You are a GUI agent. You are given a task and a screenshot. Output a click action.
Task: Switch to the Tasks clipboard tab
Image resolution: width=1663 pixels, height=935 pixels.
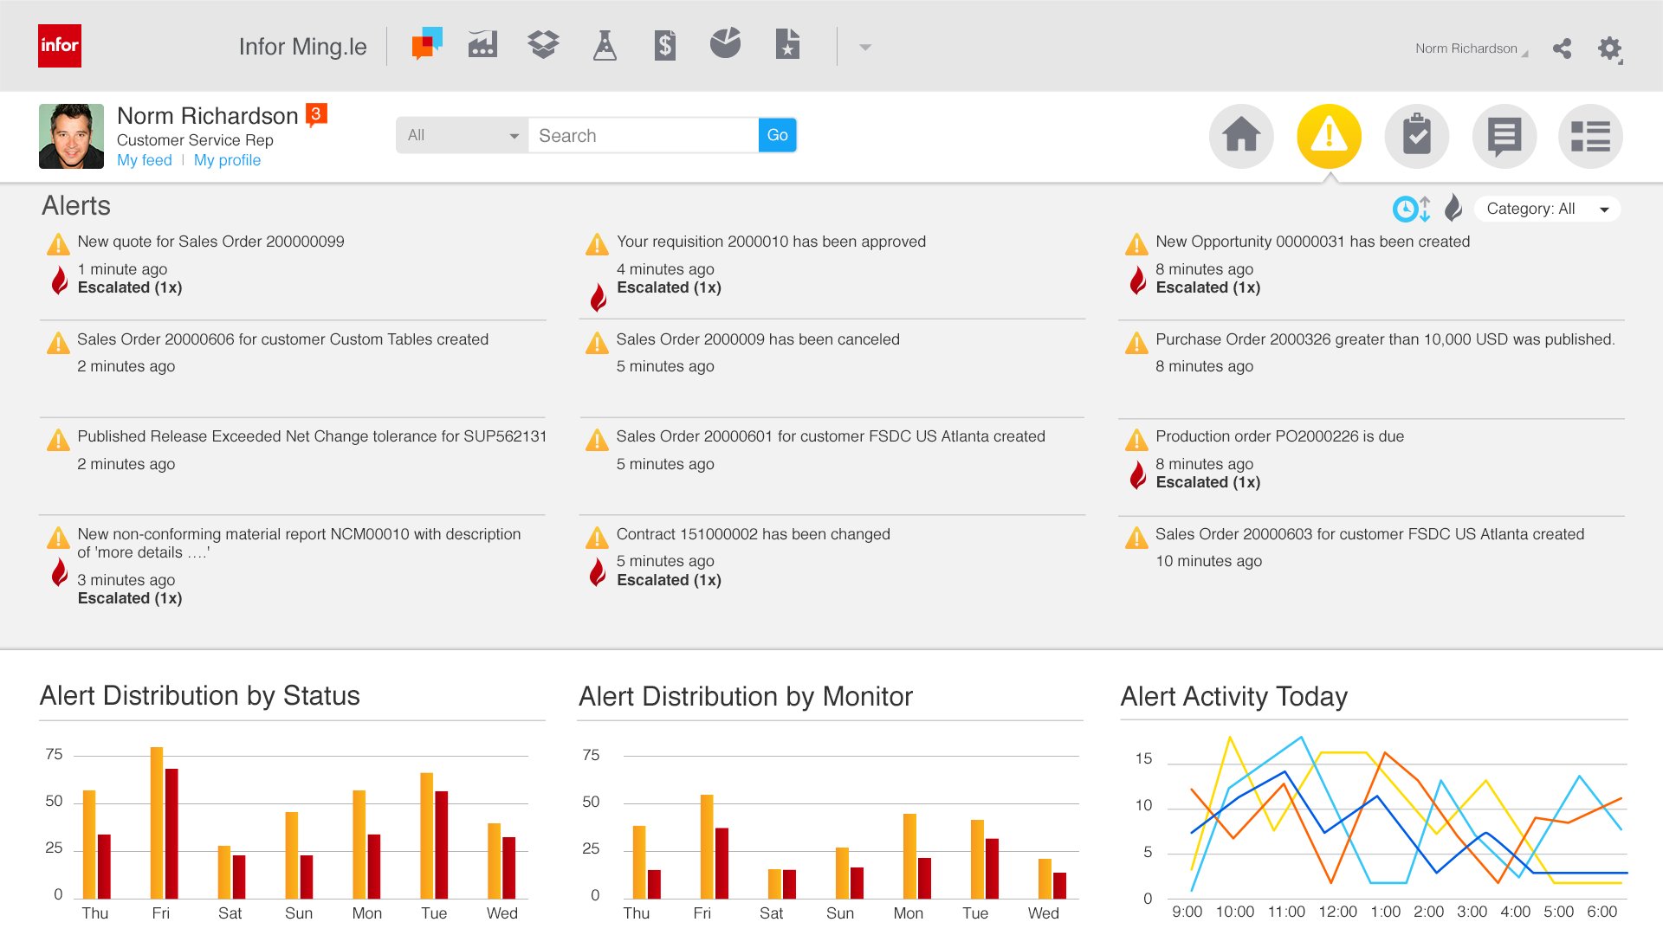pos(1416,136)
